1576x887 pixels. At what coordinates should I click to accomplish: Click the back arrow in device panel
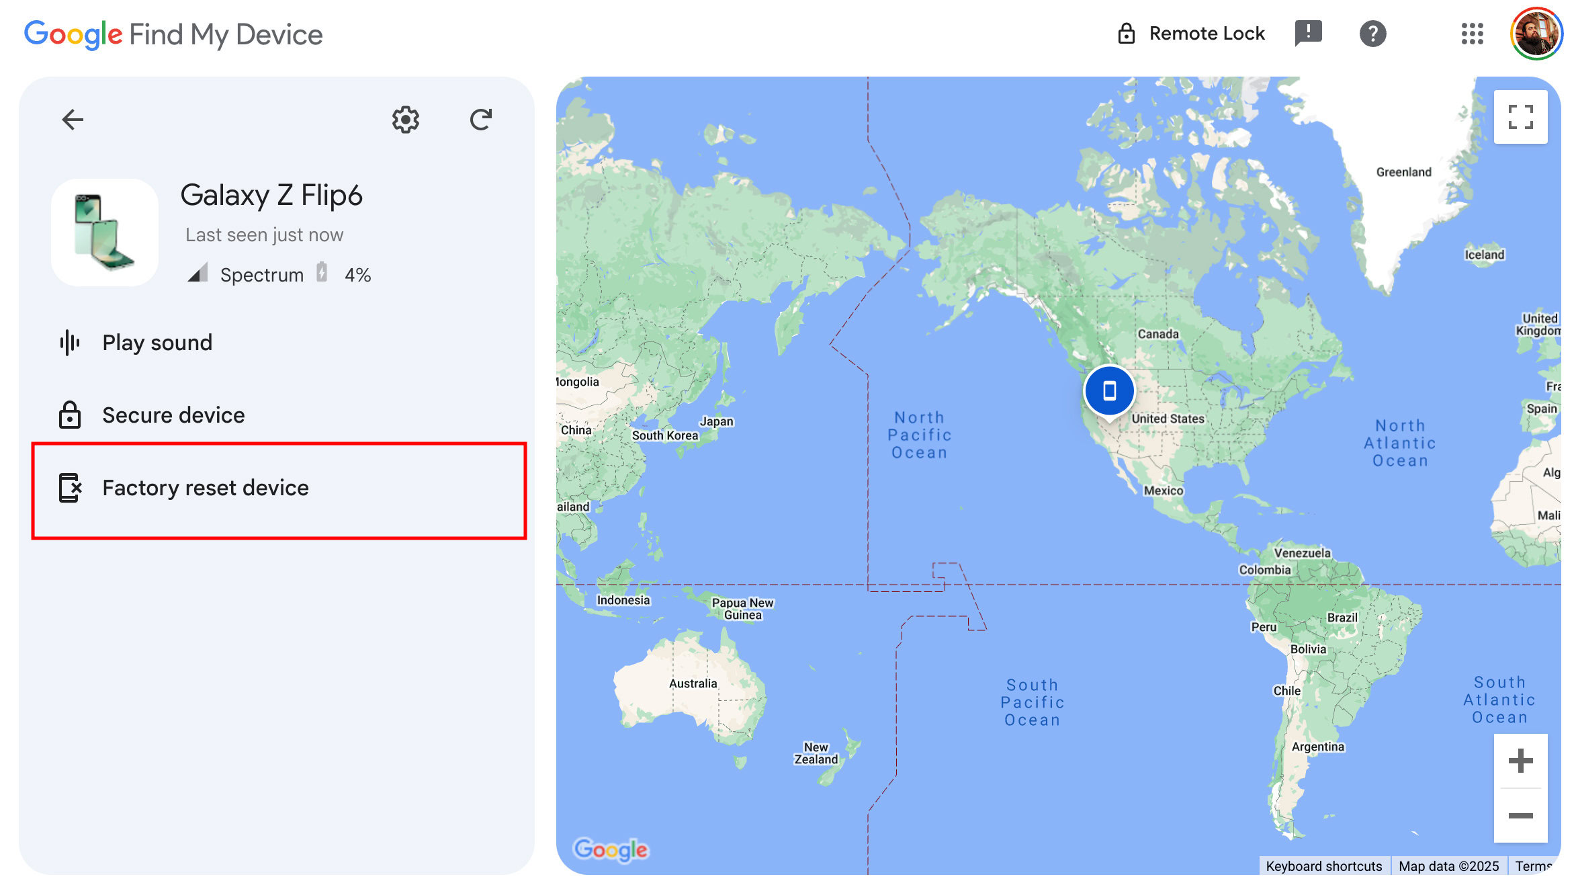73,120
